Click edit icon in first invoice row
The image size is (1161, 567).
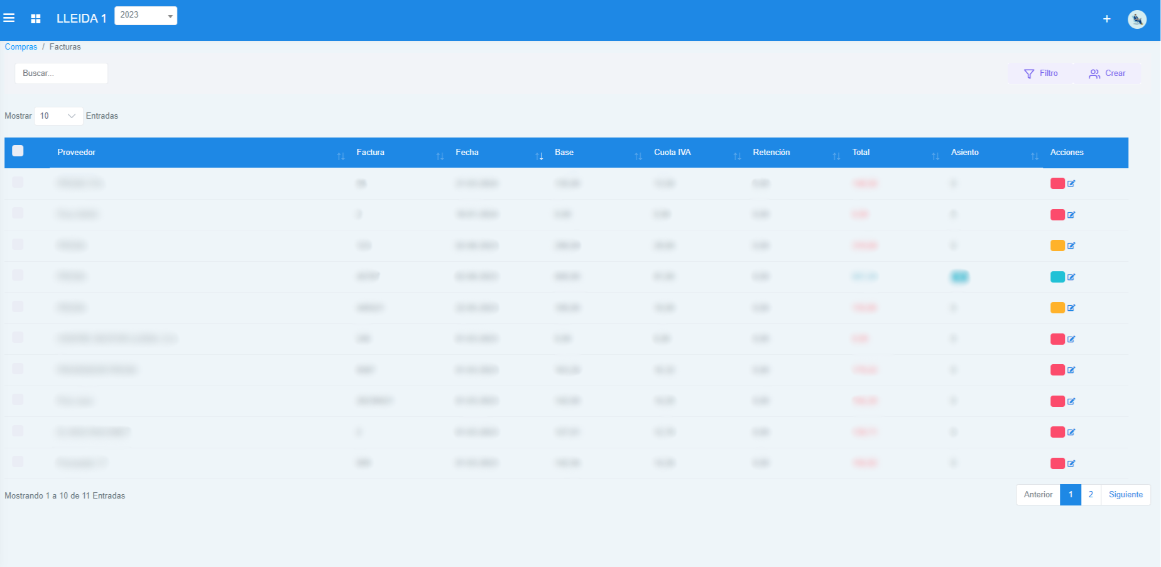tap(1071, 183)
